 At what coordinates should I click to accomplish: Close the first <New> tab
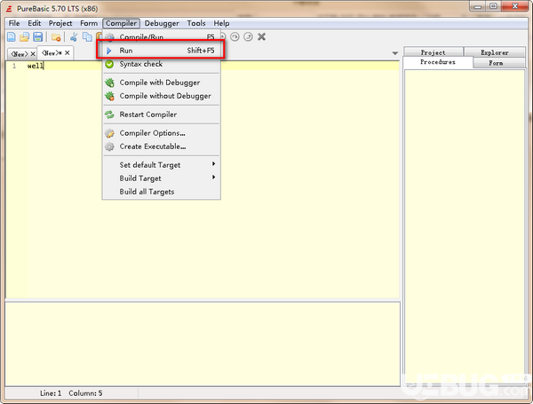[x=33, y=53]
